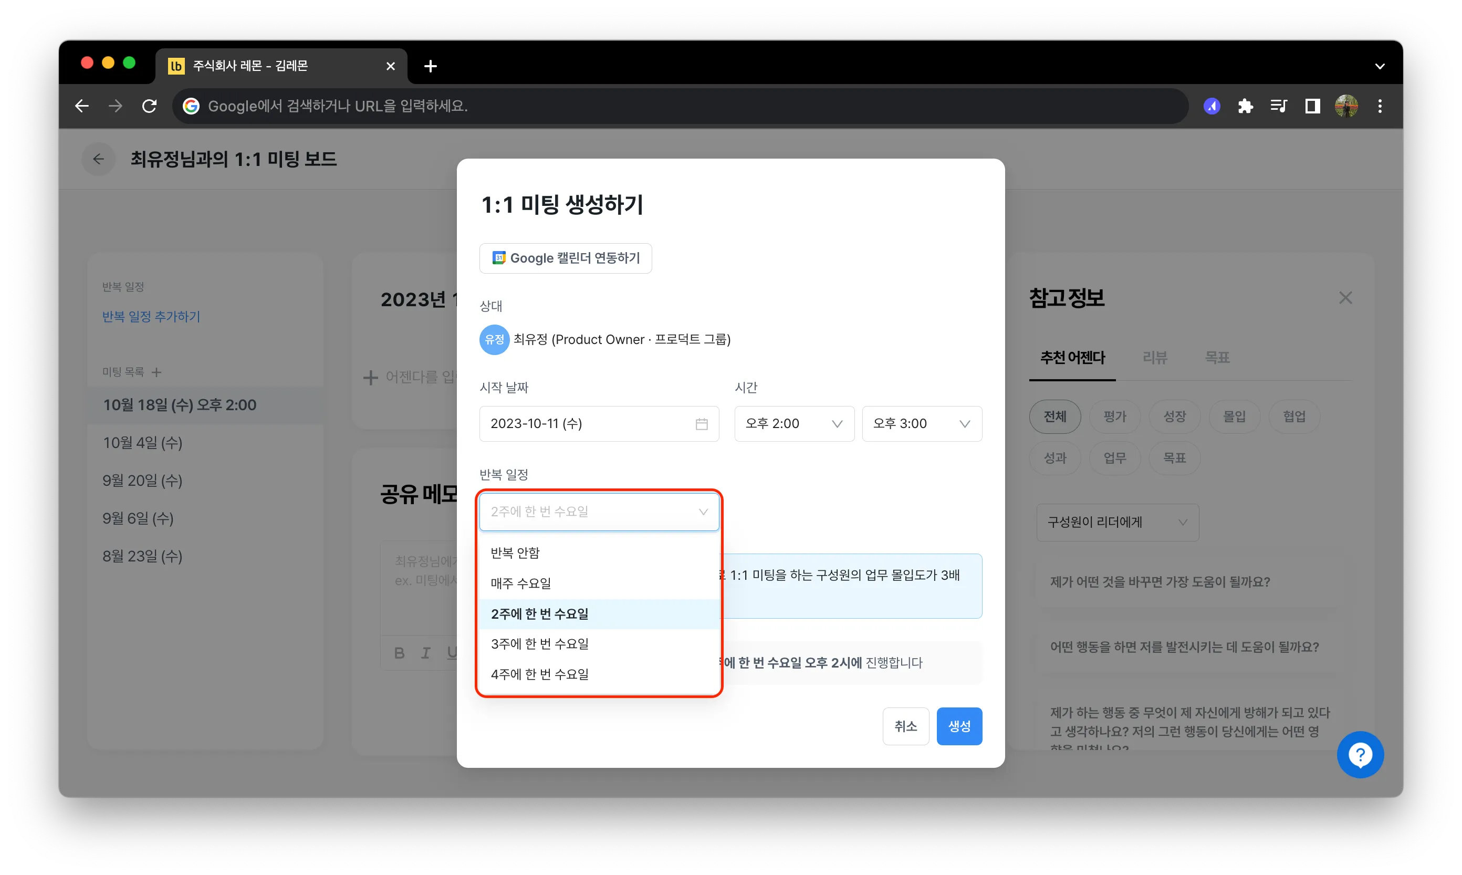
Task: Select the 3주에 한 번 수요일 option
Action: pos(599,644)
